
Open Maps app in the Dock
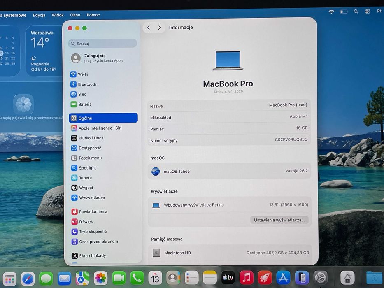[x=82, y=278]
